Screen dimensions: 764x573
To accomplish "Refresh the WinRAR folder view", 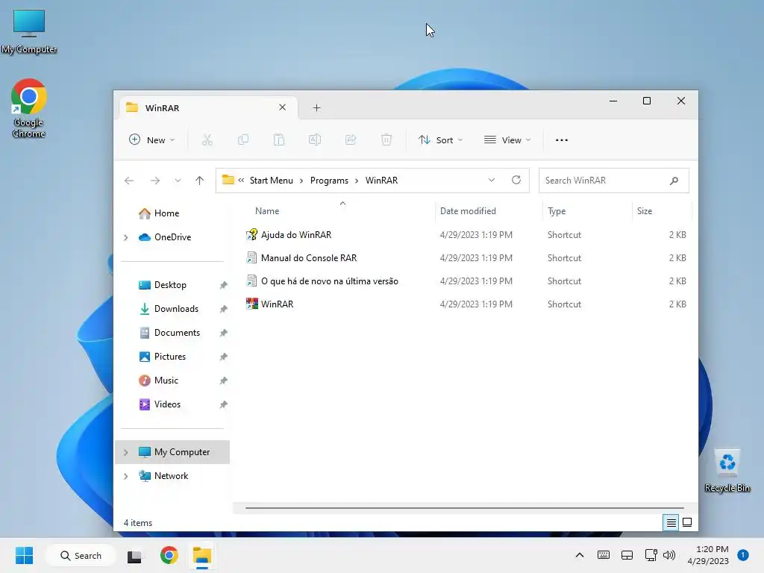I will click(x=516, y=181).
